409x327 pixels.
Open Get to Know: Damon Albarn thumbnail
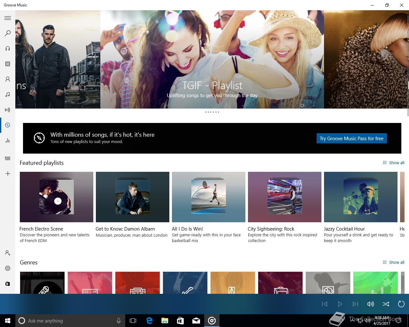click(133, 197)
